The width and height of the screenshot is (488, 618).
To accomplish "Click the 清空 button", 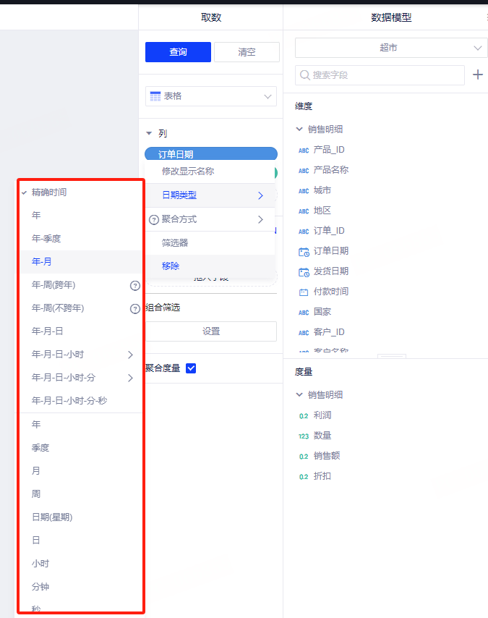I will tap(247, 52).
